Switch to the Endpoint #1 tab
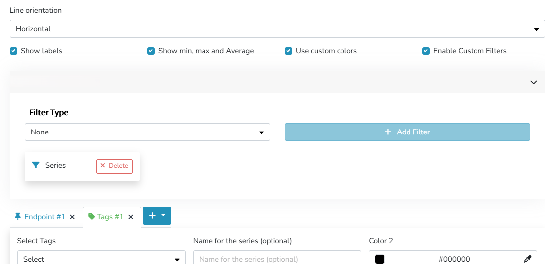This screenshot has width=545, height=264. tap(45, 217)
